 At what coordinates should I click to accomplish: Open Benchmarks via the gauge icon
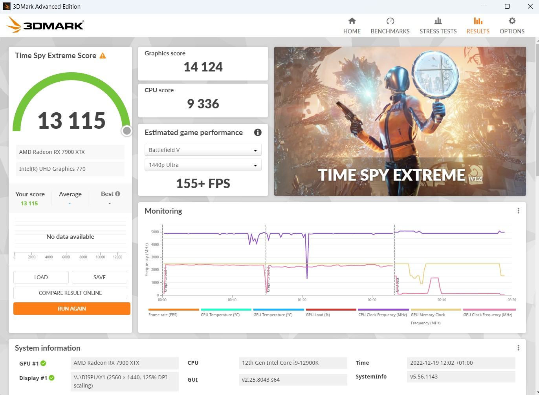pos(390,21)
